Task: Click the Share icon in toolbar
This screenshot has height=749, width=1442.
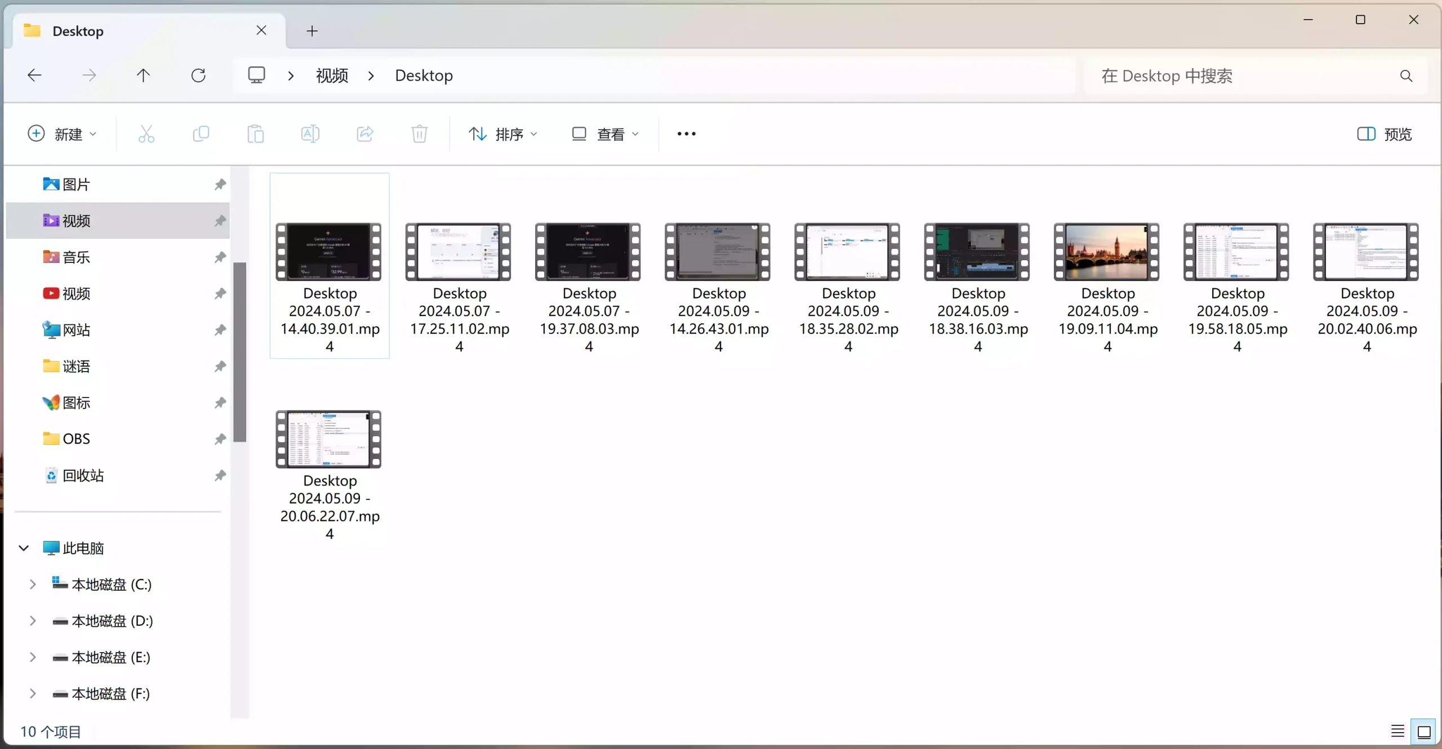Action: click(365, 134)
